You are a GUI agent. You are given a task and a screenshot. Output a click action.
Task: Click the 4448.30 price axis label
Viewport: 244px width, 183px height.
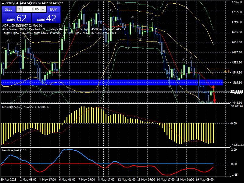pos(237,103)
